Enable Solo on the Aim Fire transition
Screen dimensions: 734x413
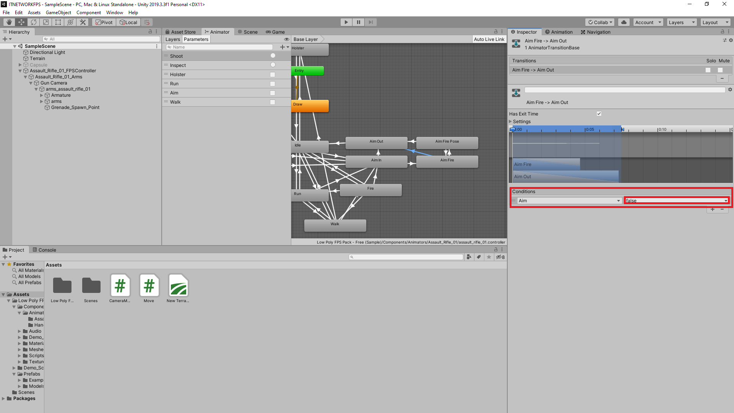click(x=708, y=70)
